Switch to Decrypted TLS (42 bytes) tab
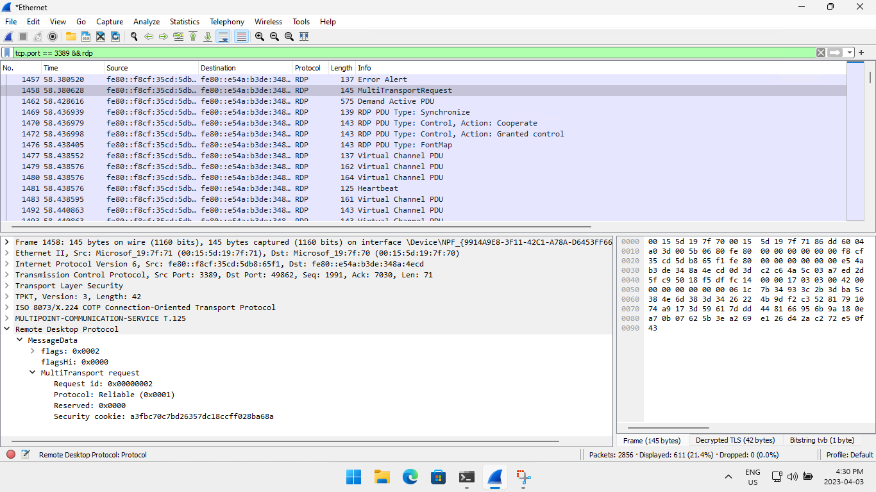Screen dimensions: 876x492 pyautogui.click(x=735, y=440)
